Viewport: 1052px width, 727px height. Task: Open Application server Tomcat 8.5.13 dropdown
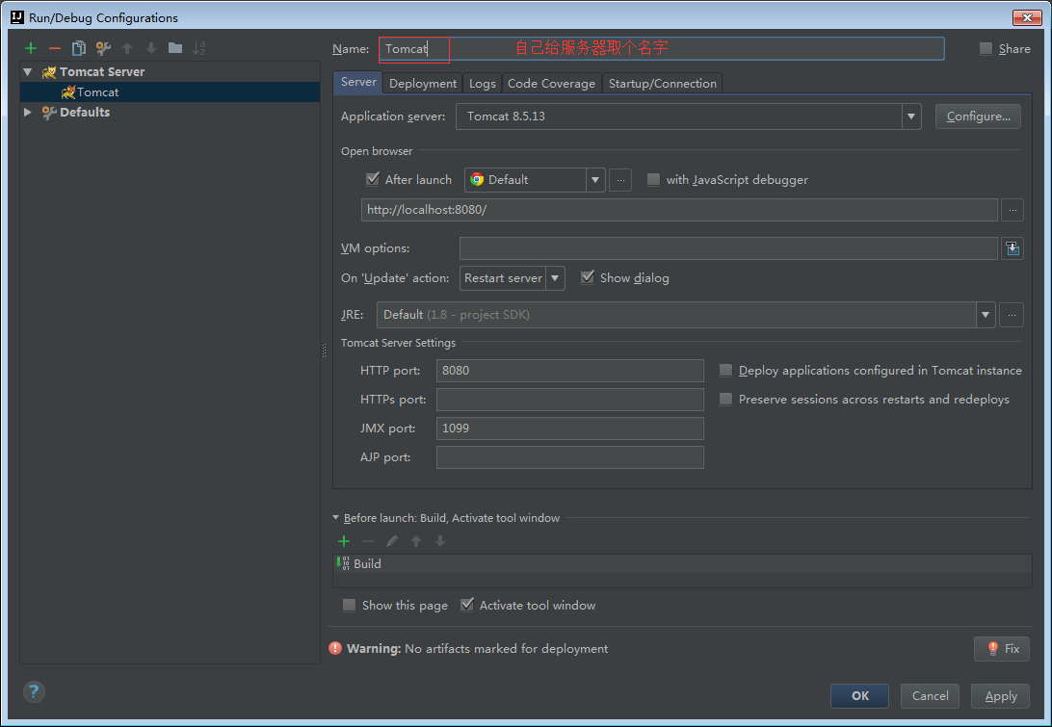(x=910, y=117)
